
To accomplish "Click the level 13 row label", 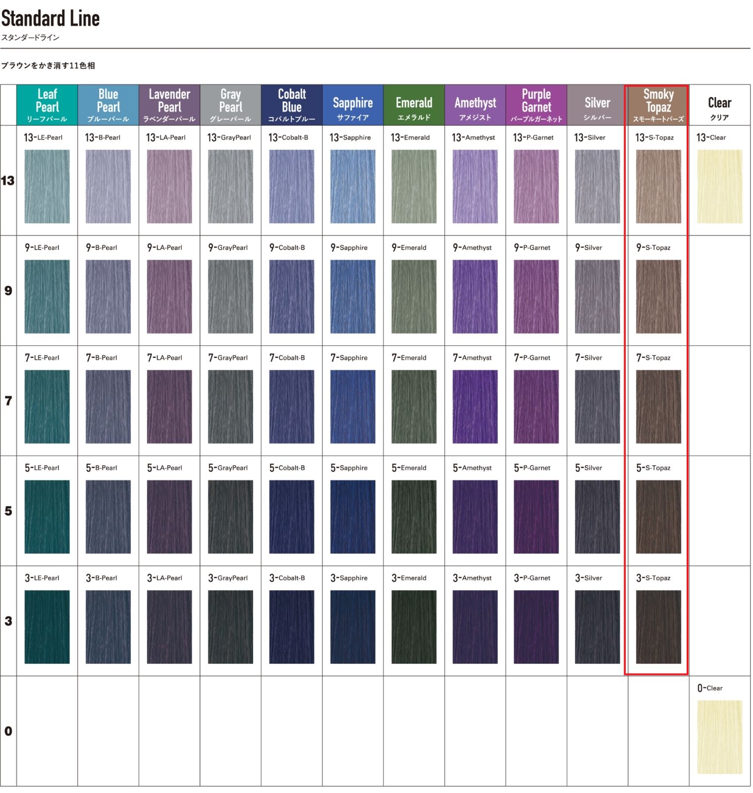I will coord(8,180).
